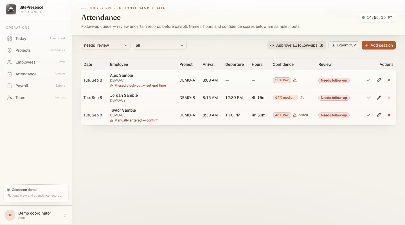This screenshot has width=405, height=225.
Task: Click Add session button
Action: tap(379, 45)
